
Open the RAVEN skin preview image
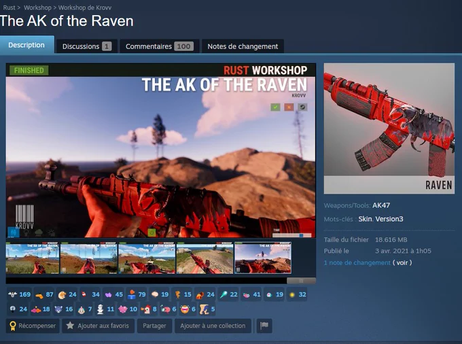pos(389,128)
